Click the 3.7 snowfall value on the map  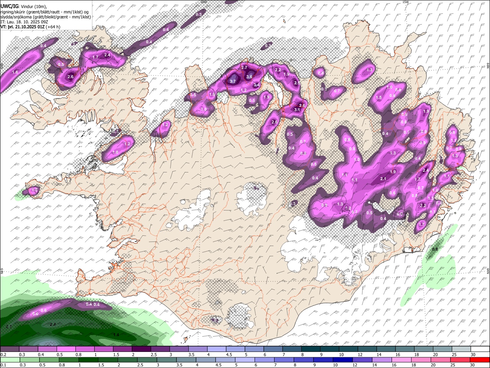click(x=233, y=81)
